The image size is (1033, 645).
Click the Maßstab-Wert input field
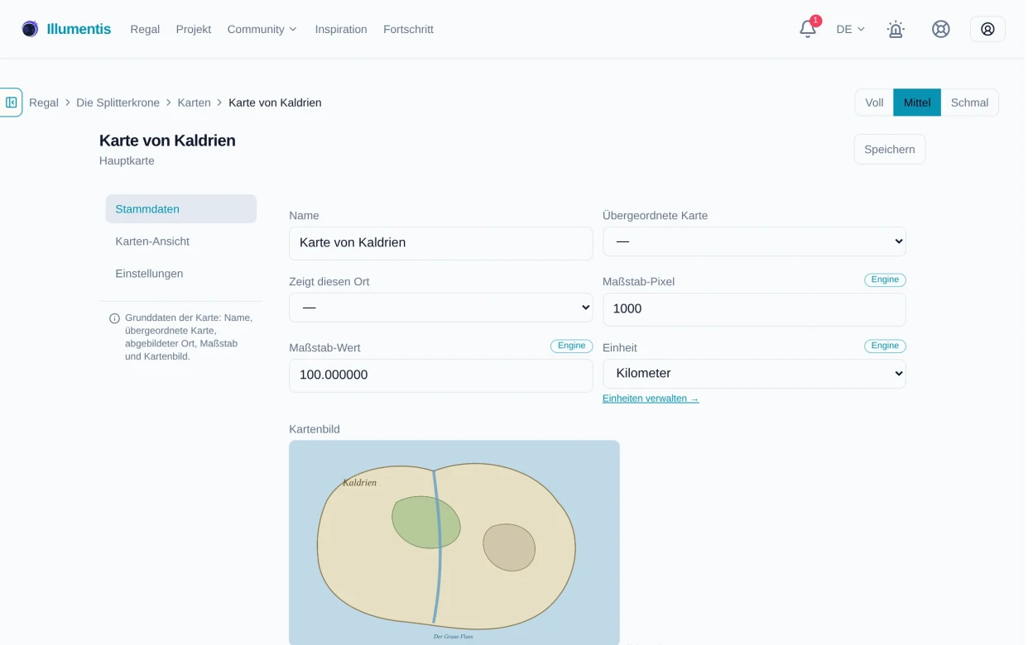tap(440, 375)
